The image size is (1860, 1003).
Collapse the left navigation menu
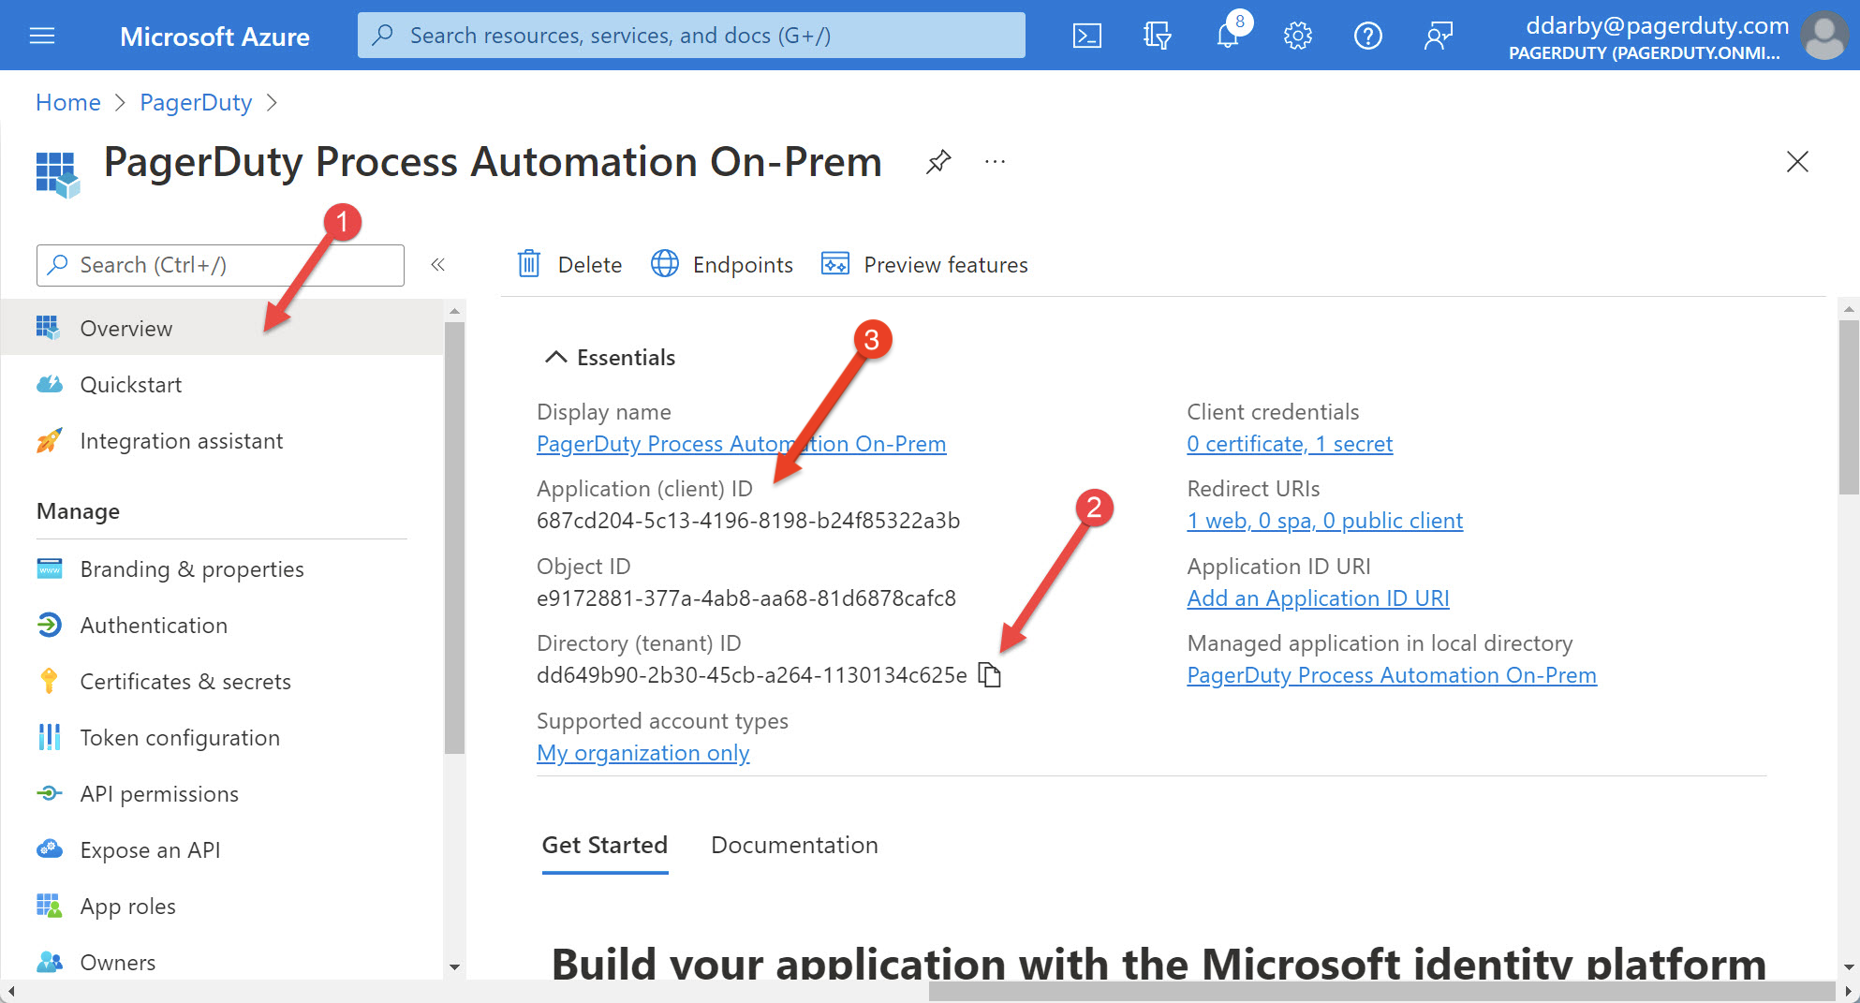437,265
